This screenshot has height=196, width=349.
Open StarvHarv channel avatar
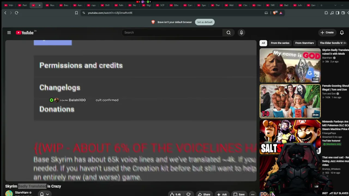pyautogui.click(x=9, y=194)
